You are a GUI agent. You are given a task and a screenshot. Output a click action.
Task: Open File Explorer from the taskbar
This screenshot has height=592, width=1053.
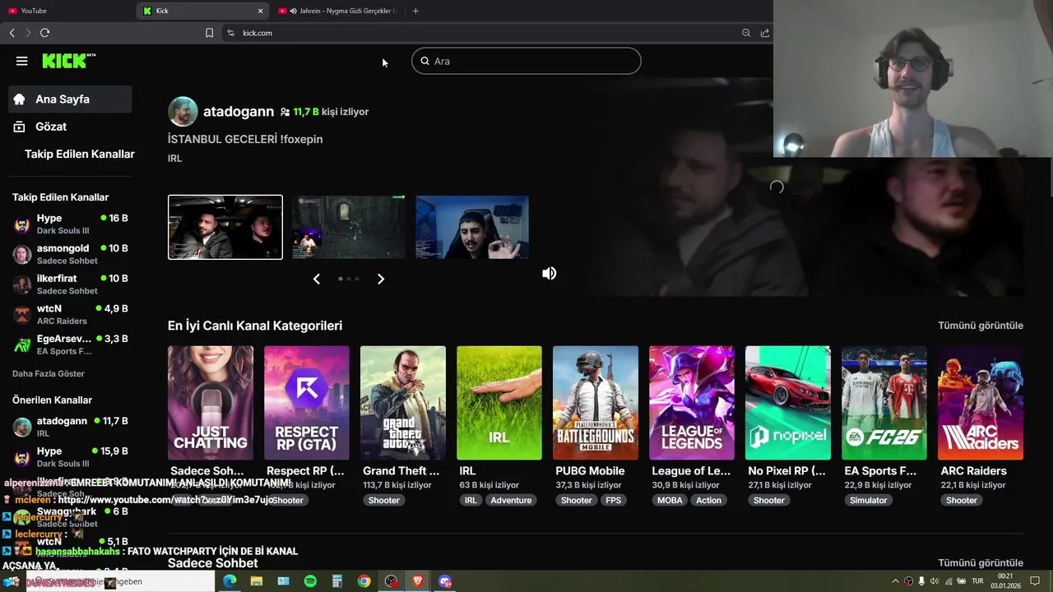257,581
